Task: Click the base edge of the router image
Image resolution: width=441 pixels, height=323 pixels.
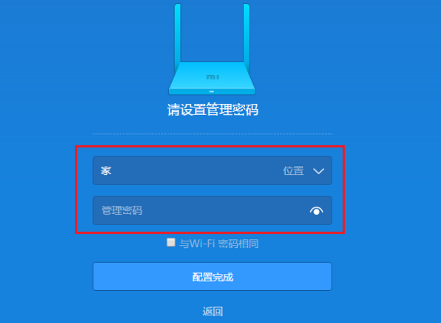Action: 212,92
